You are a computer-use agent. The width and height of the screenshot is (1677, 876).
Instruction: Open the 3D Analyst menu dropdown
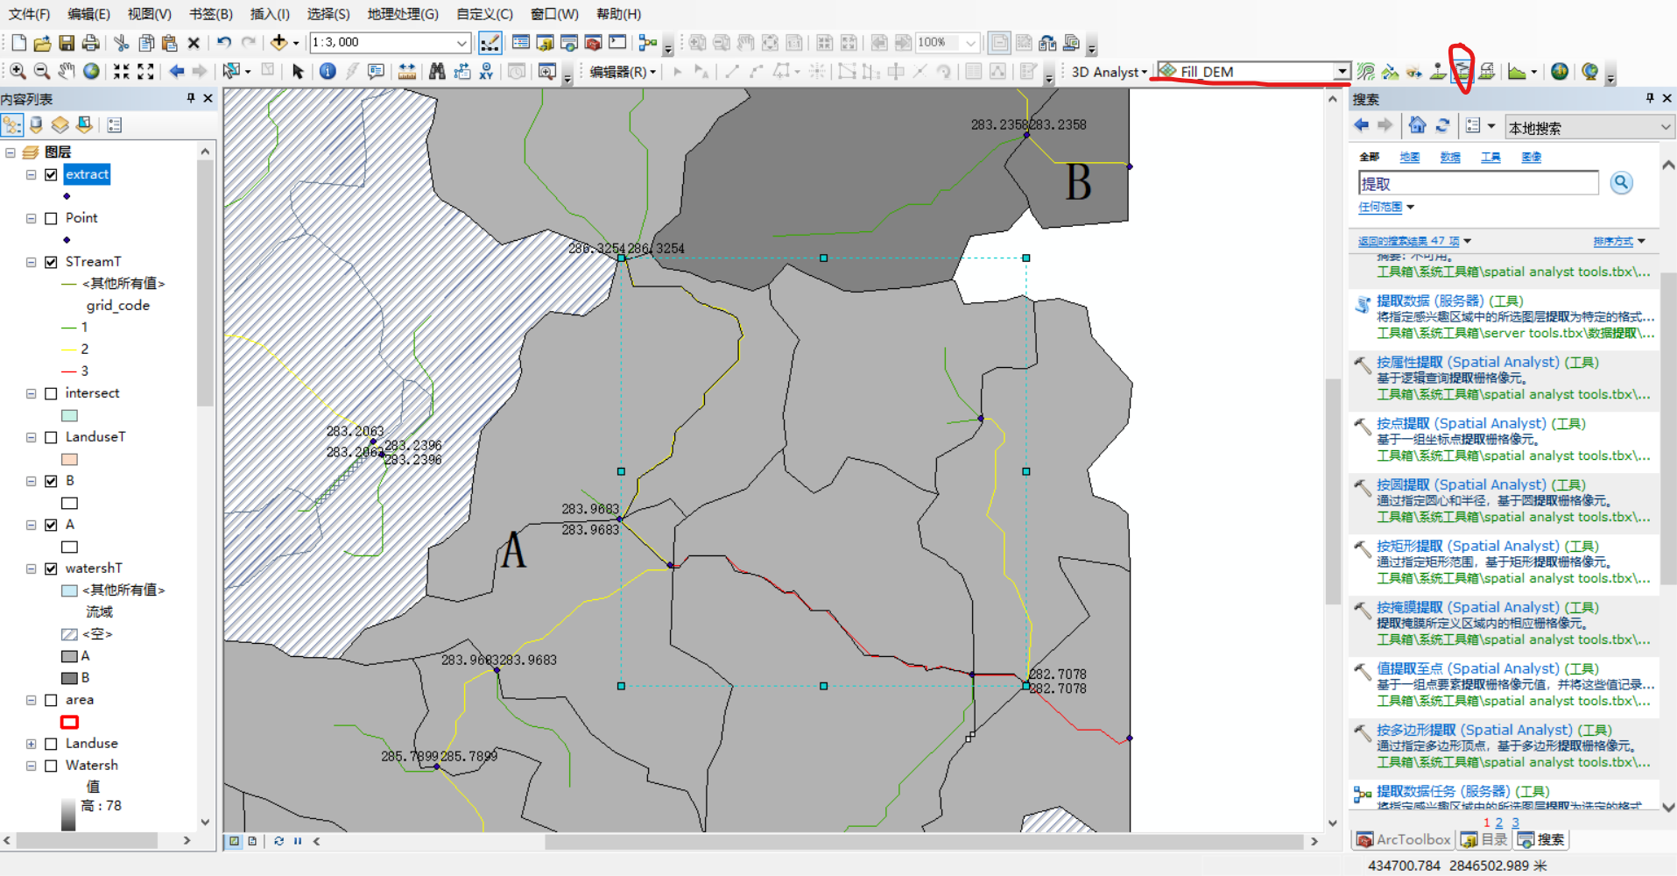click(1109, 72)
